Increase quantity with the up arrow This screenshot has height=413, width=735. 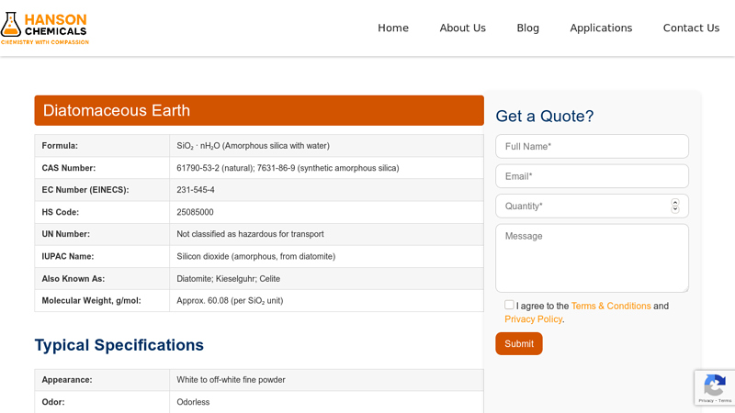click(675, 203)
